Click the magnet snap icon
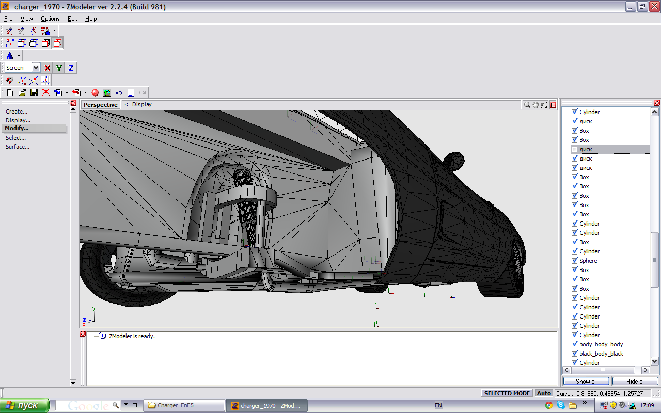This screenshot has width=661, height=413. (9, 81)
